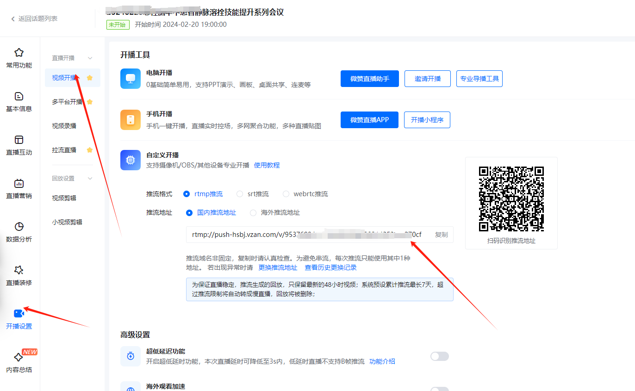Viewport: 635px width, 391px height.
Task: Open 内容总结 icon with NEW badge
Action: (19, 357)
